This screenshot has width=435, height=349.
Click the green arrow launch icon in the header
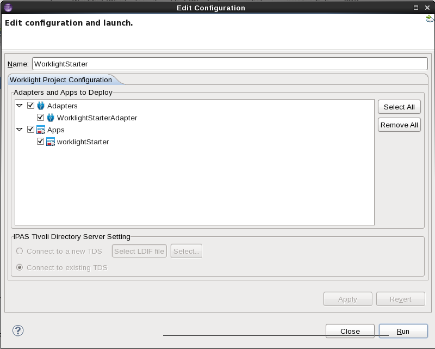pyautogui.click(x=430, y=19)
